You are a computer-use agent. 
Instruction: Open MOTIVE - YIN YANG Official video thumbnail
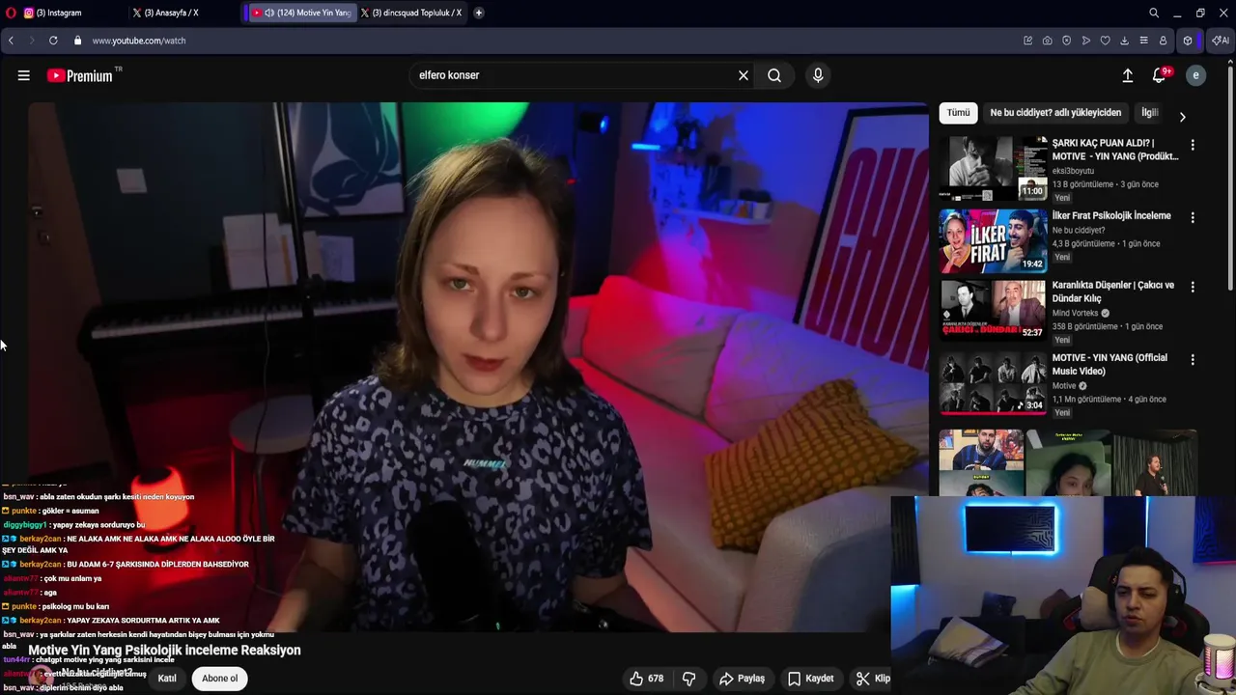tap(993, 383)
